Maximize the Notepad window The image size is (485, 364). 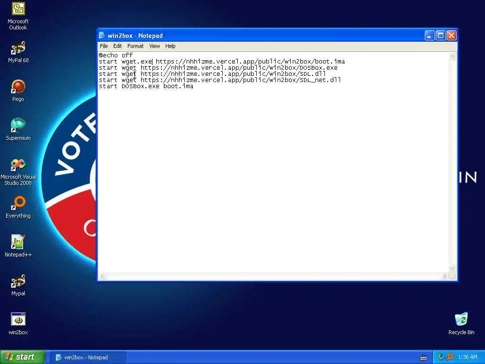pyautogui.click(x=440, y=36)
